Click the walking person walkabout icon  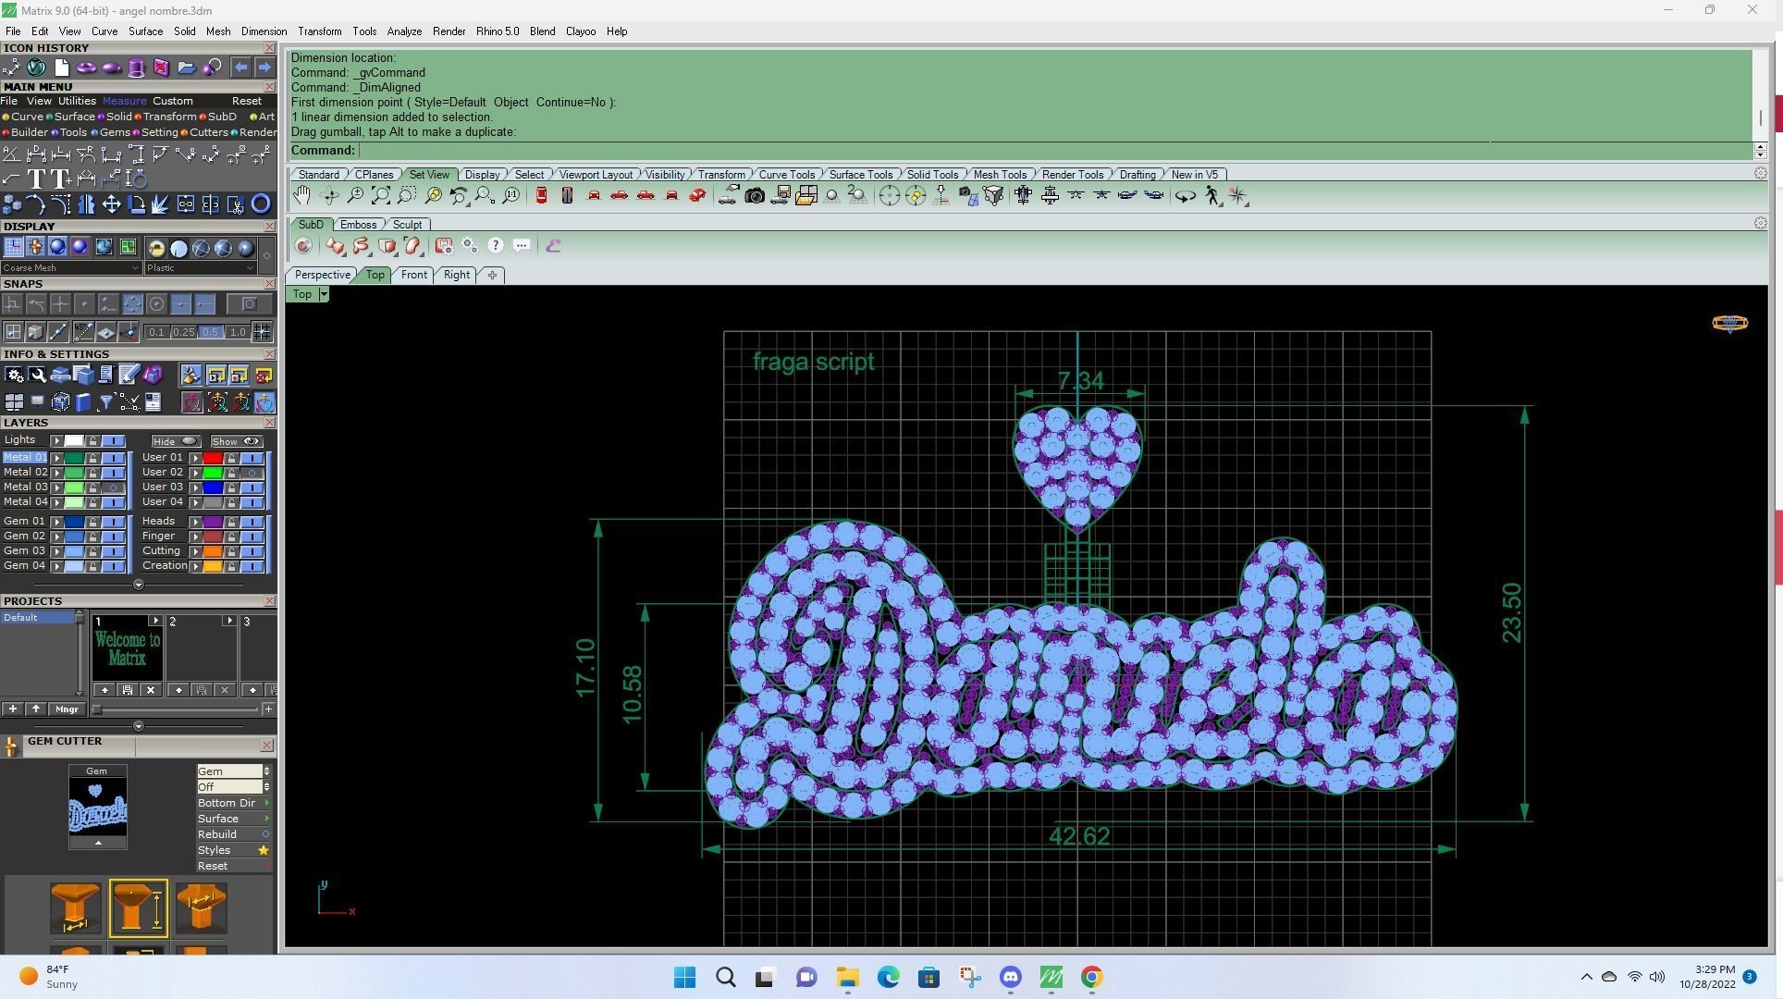pos(1212,196)
